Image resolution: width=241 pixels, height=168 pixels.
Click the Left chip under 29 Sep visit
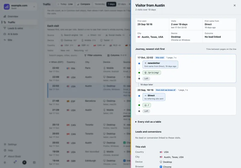146,111
